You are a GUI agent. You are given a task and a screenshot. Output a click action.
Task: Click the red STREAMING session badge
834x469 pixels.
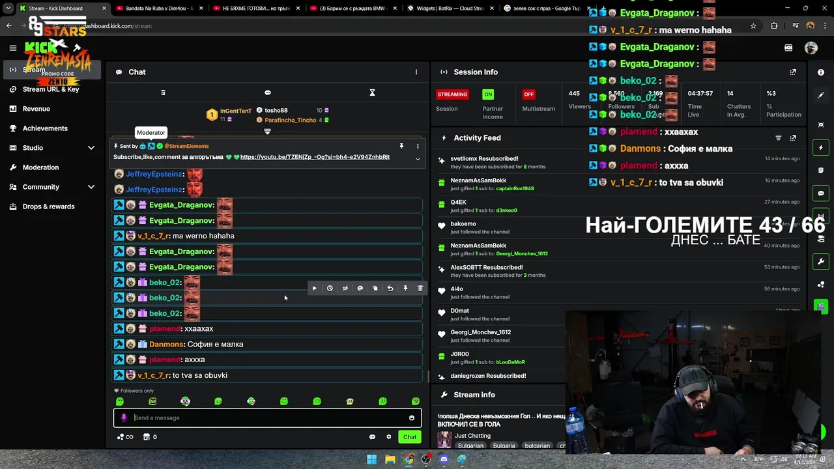point(452,94)
